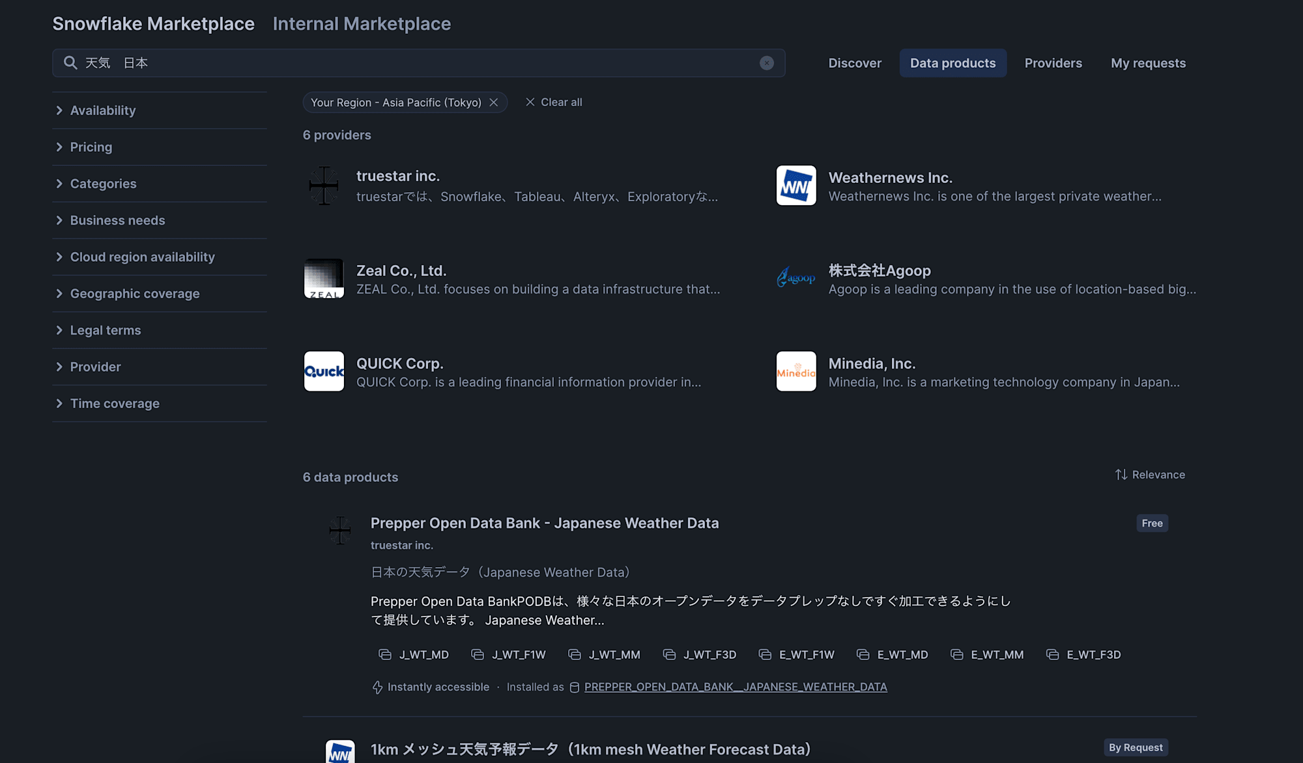Open Minedia, Inc. provider name
The width and height of the screenshot is (1303, 763).
872,363
